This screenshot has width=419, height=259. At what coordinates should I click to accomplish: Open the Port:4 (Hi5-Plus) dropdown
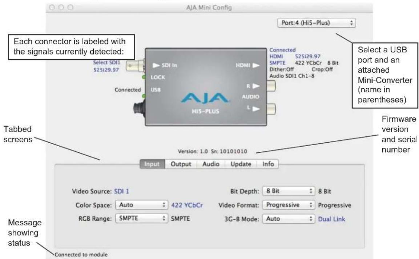click(317, 23)
